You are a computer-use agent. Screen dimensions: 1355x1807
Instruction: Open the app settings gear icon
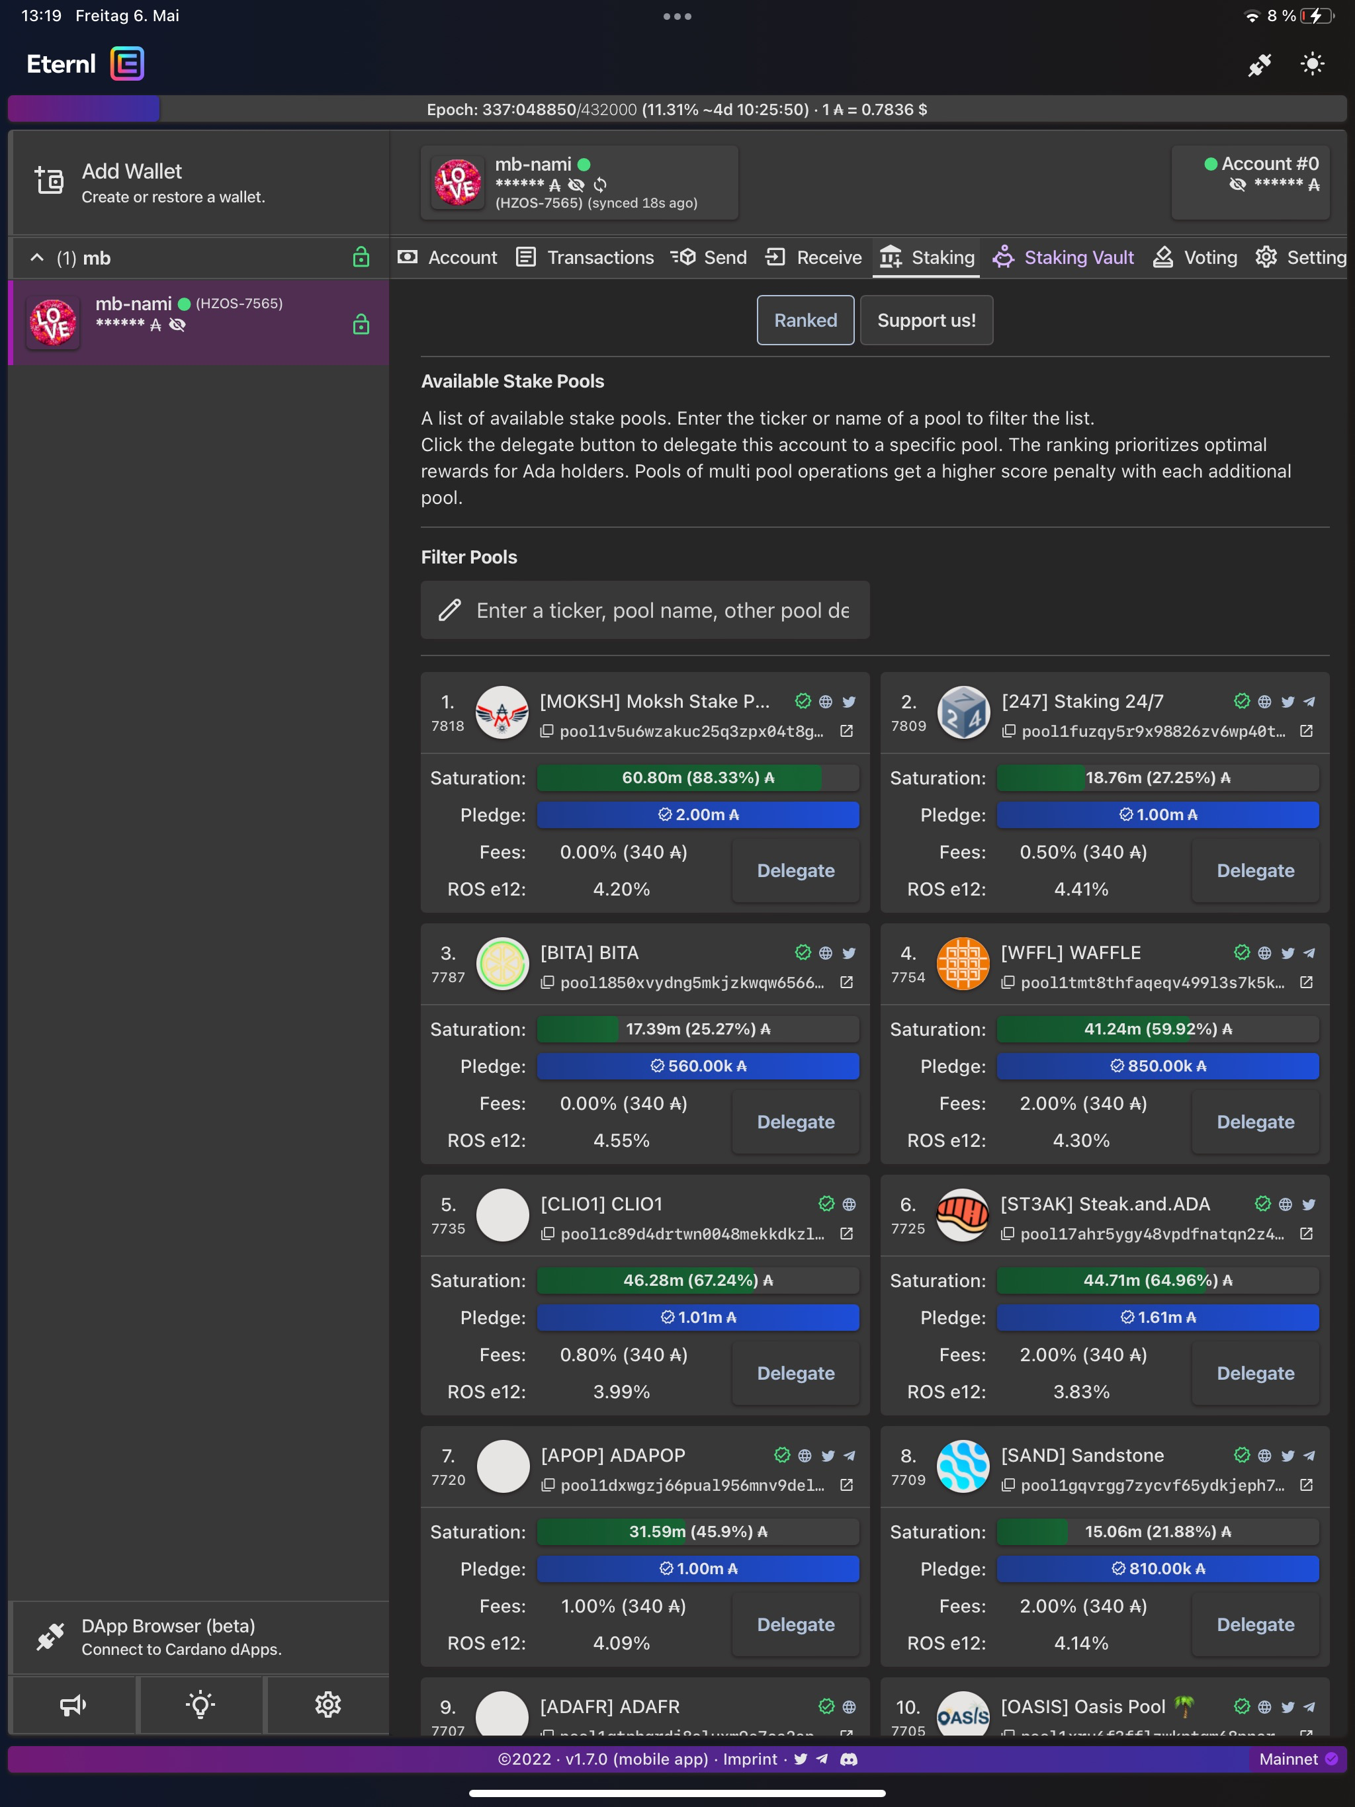coord(328,1704)
